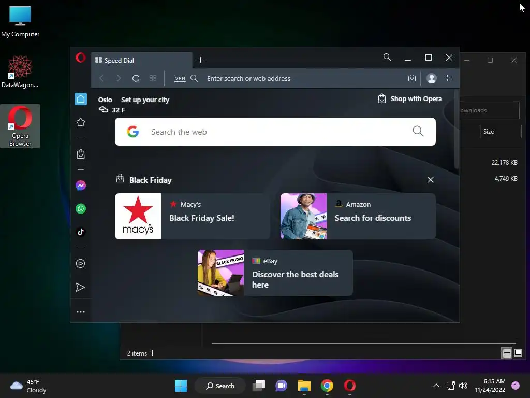The image size is (530, 398).
Task: Click Set up your city link
Action: [145, 100]
